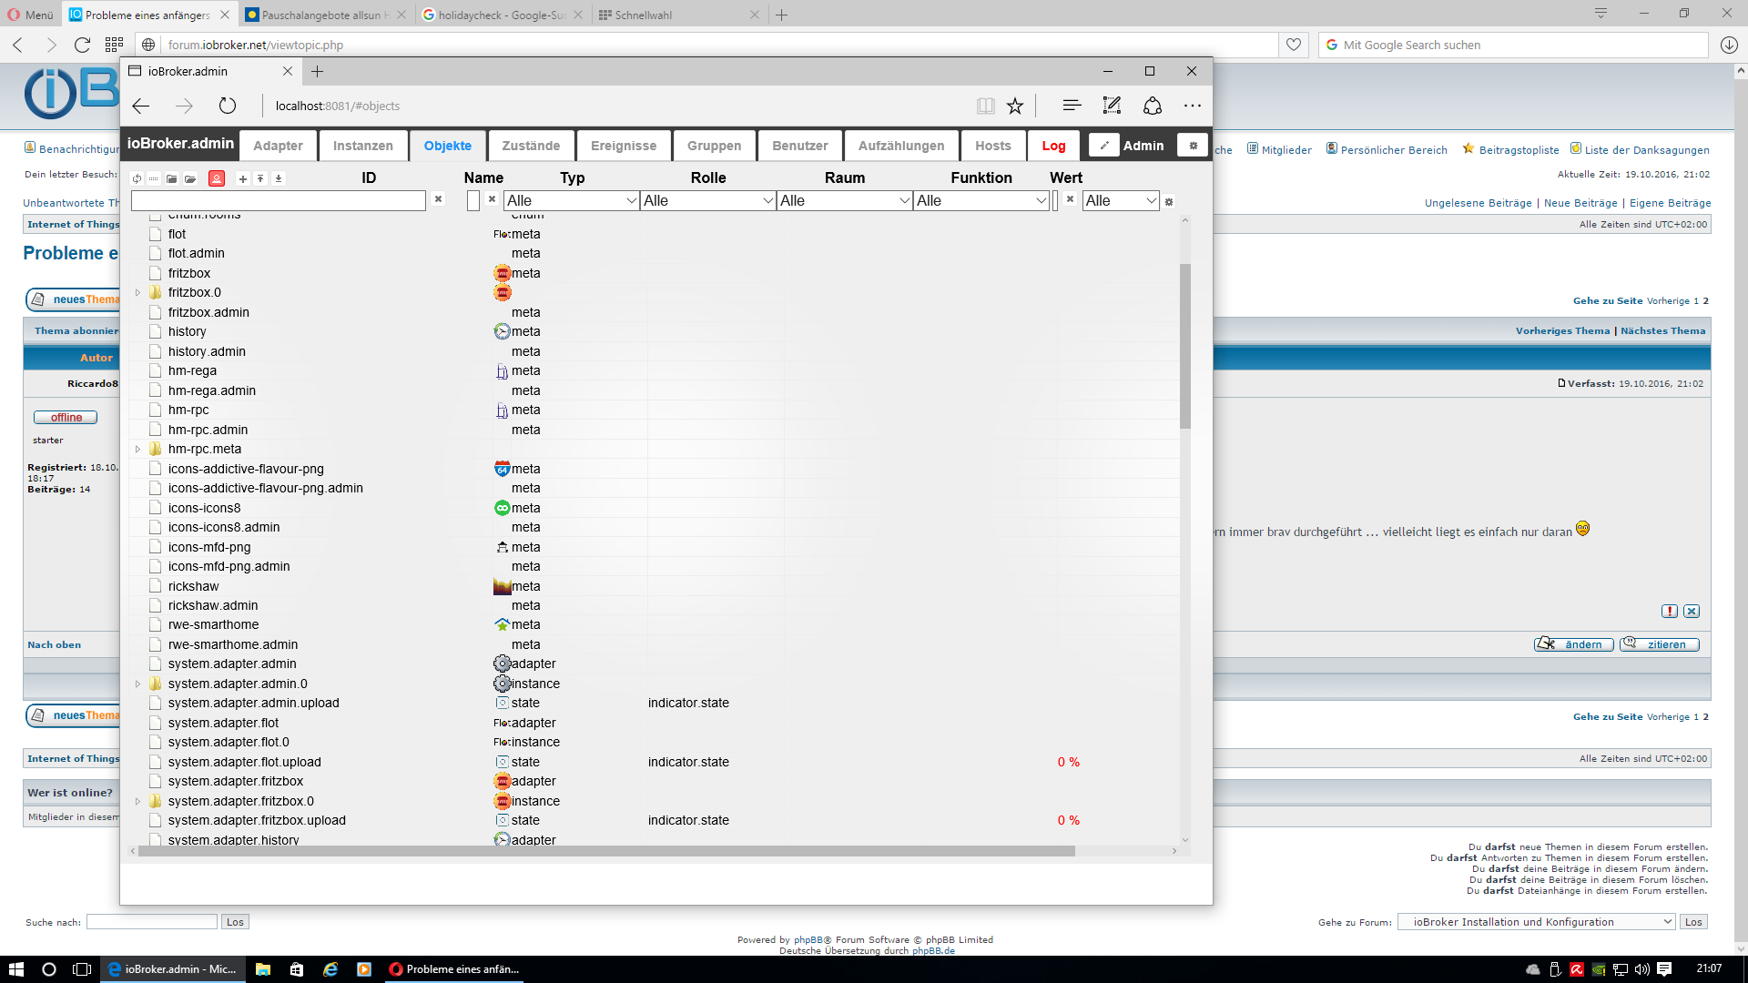Open the Nächstes Thema link
Image resolution: width=1748 pixels, height=983 pixels.
[x=1662, y=331]
